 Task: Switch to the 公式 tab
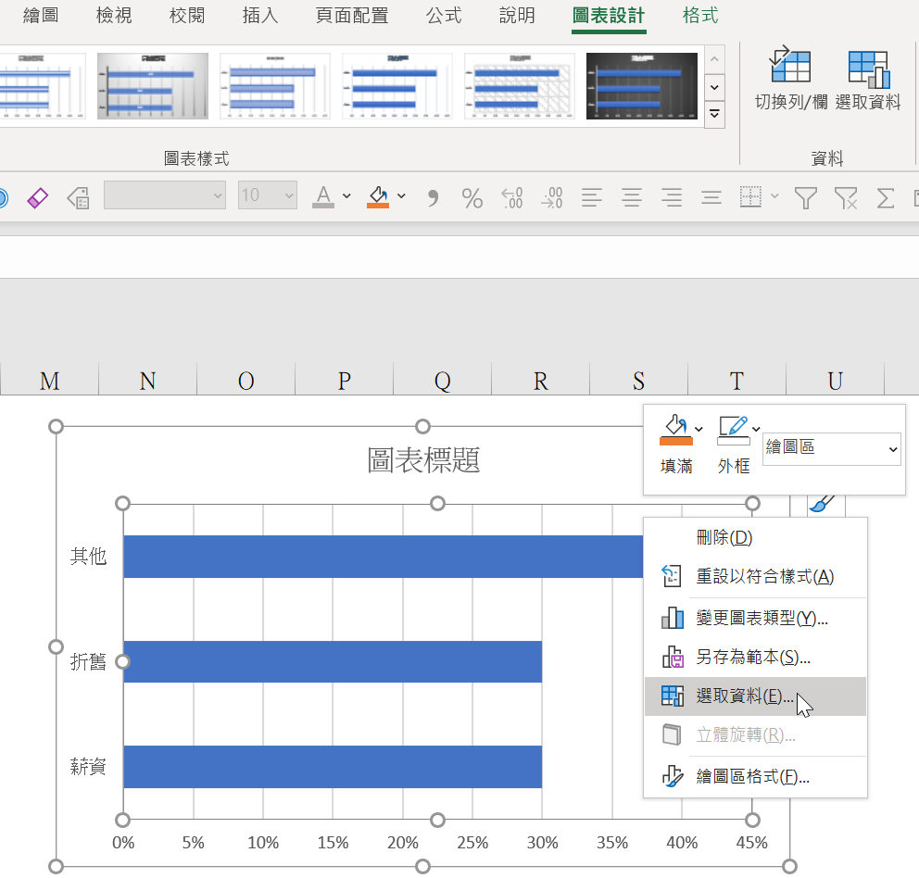[x=444, y=16]
